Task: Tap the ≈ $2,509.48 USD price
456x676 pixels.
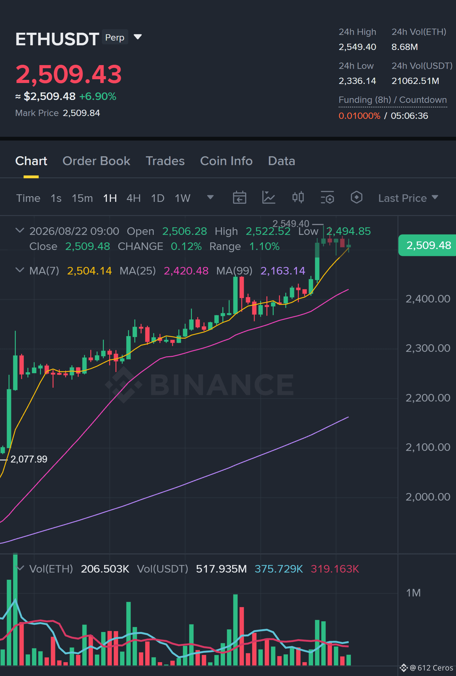Action: (x=46, y=96)
